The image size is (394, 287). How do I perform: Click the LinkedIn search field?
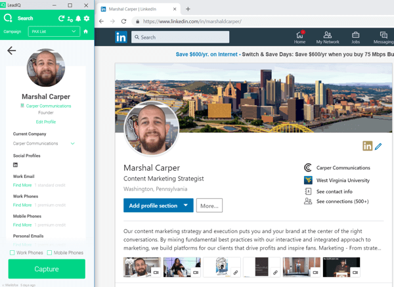180,37
